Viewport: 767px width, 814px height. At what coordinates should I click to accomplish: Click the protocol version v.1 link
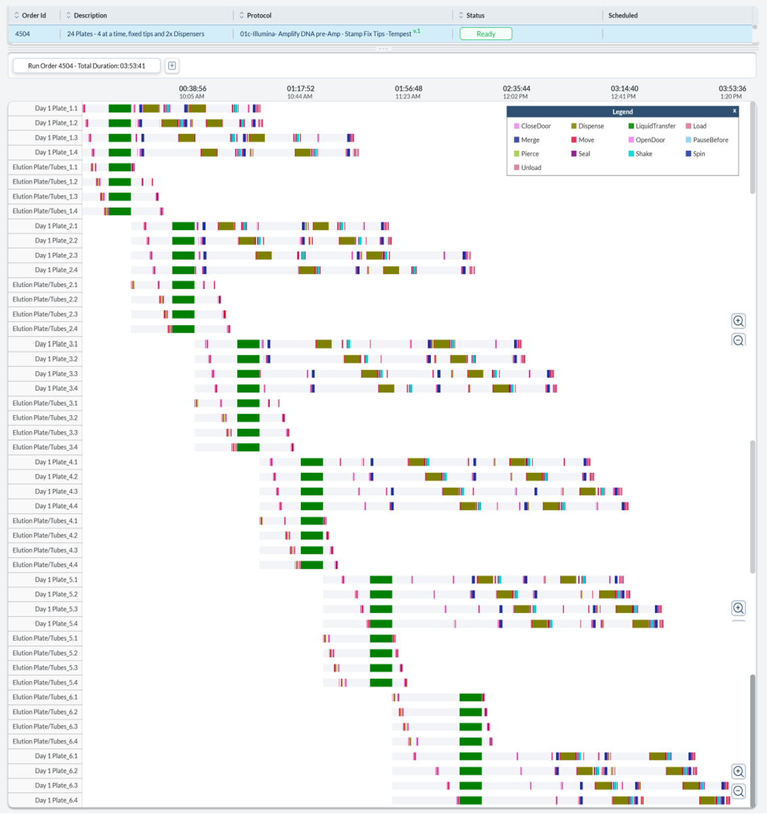(x=417, y=31)
